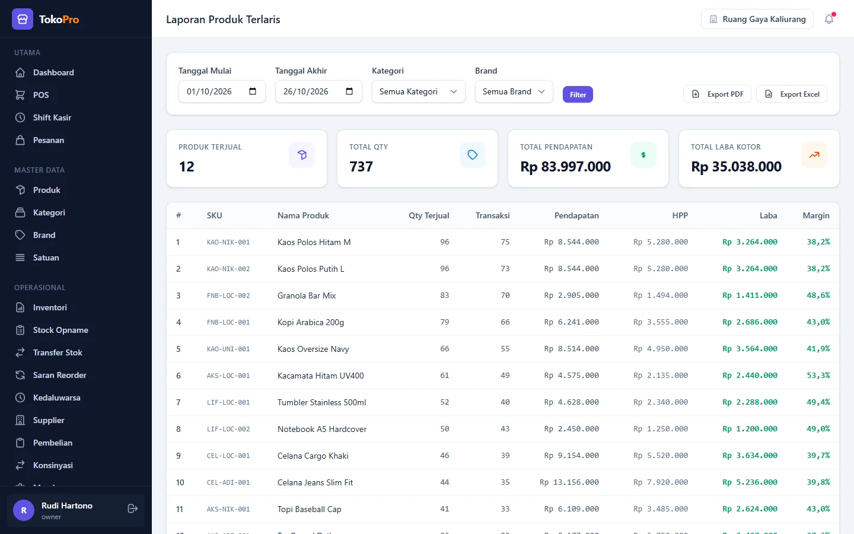
Task: Open the Semua Kategori dropdown
Action: coord(419,91)
